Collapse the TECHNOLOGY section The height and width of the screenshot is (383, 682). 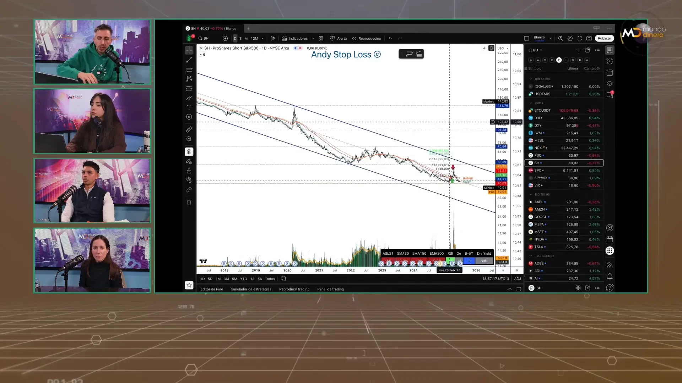[x=531, y=256]
